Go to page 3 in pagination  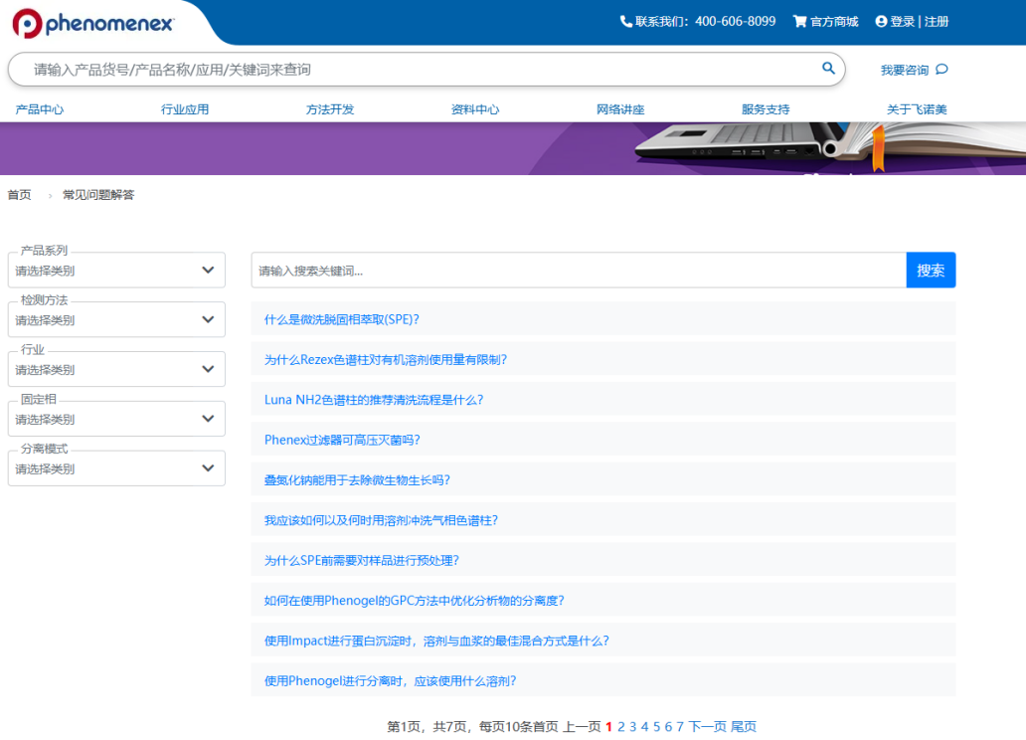632,726
